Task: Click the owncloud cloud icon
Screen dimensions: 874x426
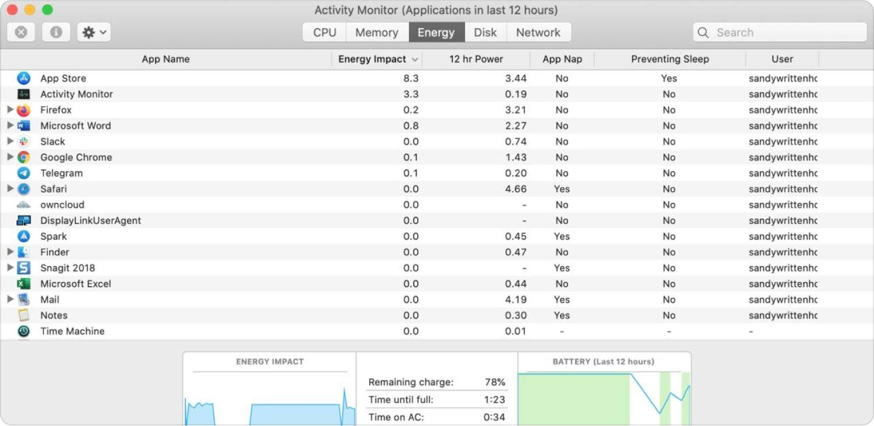Action: pos(23,205)
